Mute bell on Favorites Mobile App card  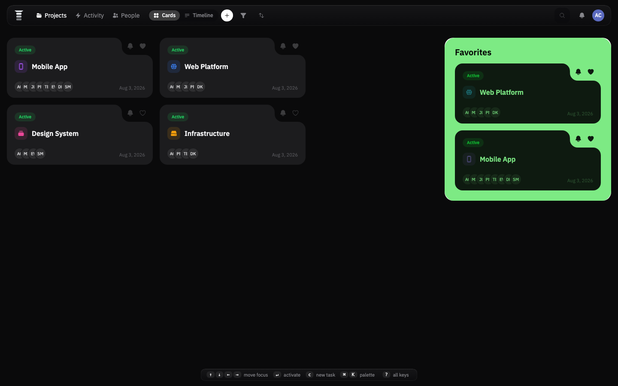pos(578,139)
